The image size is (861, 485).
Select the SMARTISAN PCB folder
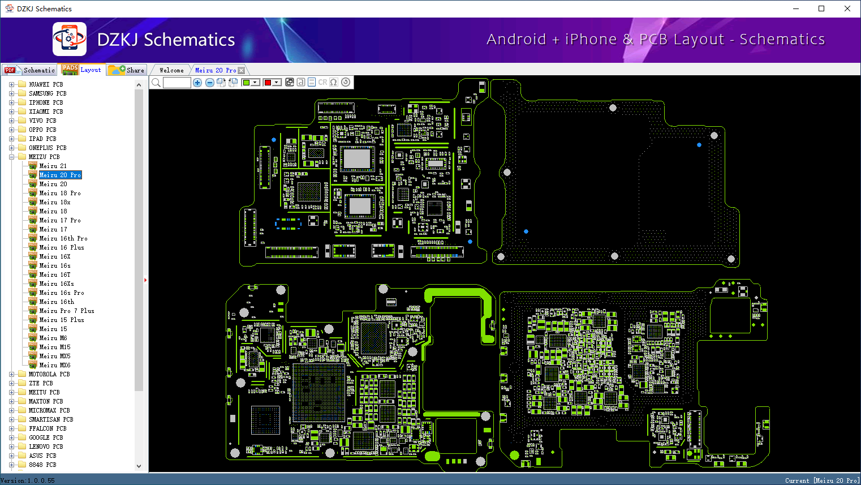pos(51,419)
